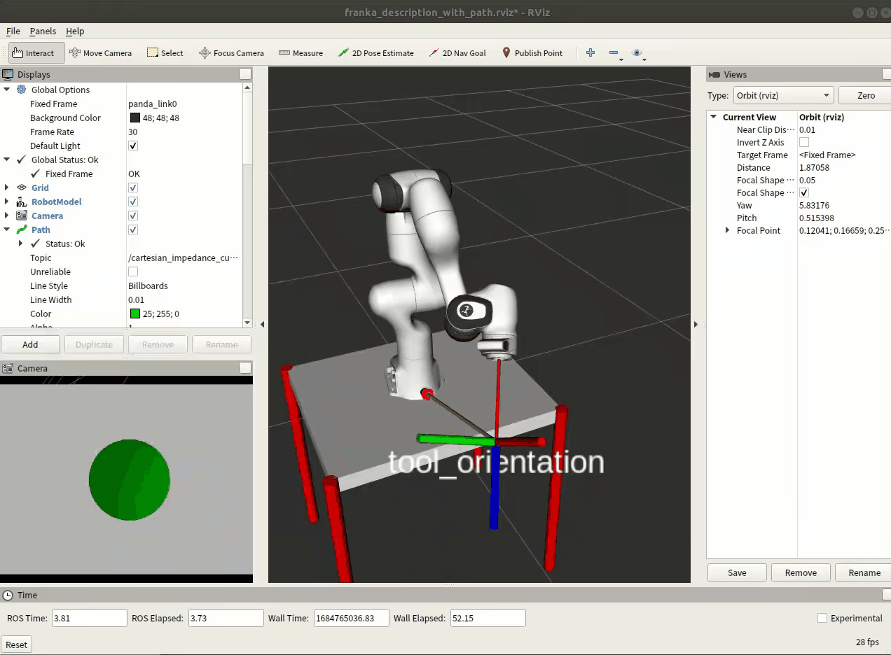Click the blue plus add-tool icon
The image size is (891, 655).
point(590,52)
